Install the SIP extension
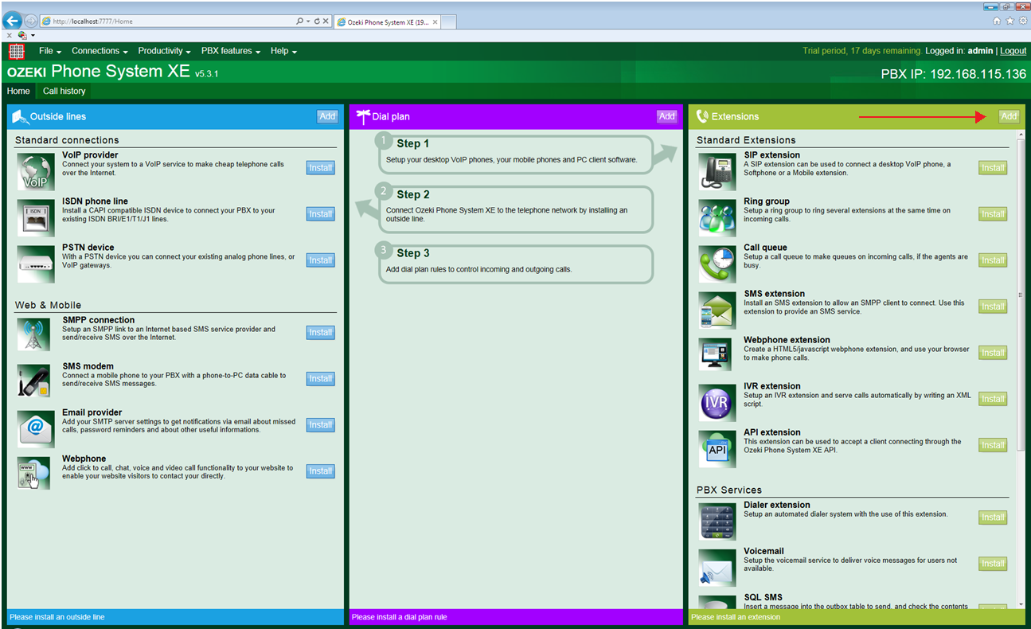This screenshot has width=1031, height=629. (x=993, y=168)
